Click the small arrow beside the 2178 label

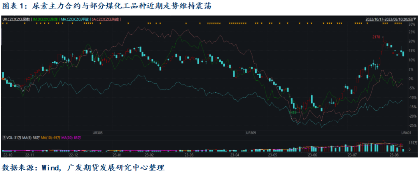pos(383,37)
